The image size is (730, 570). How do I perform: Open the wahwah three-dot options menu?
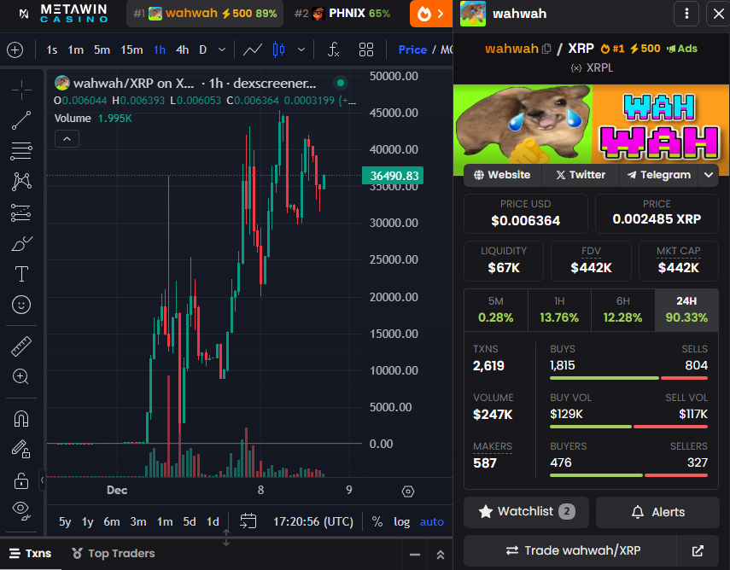pyautogui.click(x=686, y=14)
